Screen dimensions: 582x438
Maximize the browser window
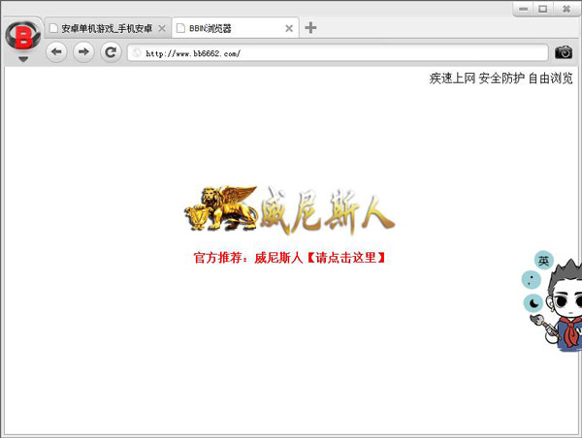pos(543,9)
